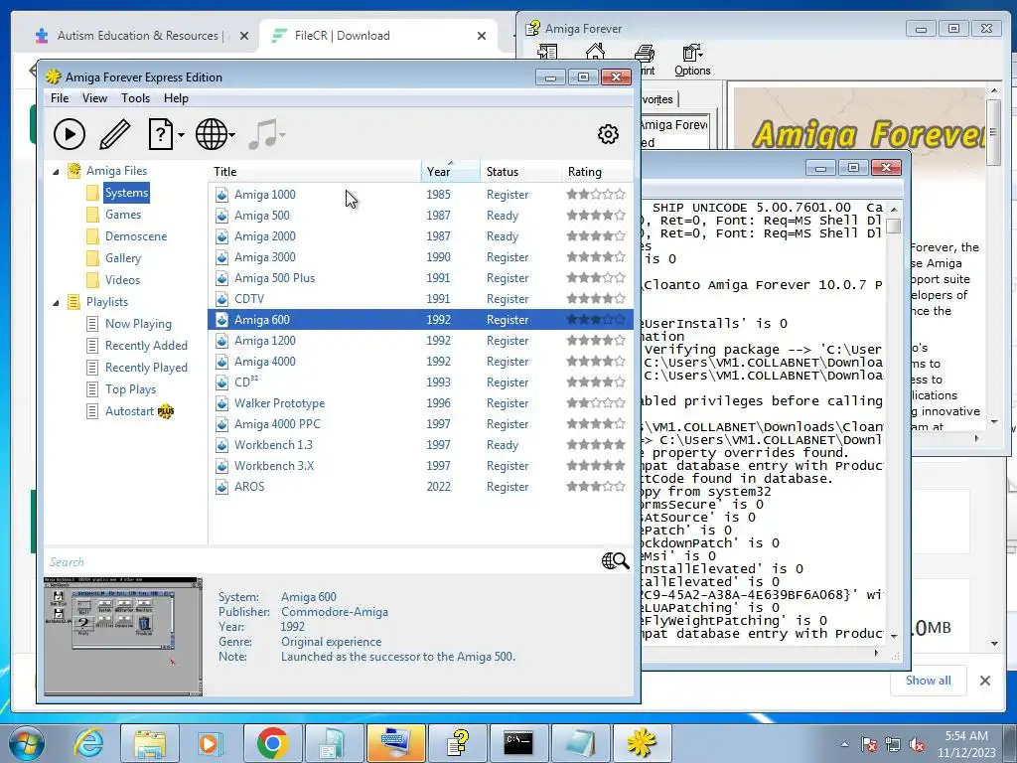This screenshot has height=763, width=1017.
Task: Click the Amiga 4000 file icon
Action: point(221,362)
